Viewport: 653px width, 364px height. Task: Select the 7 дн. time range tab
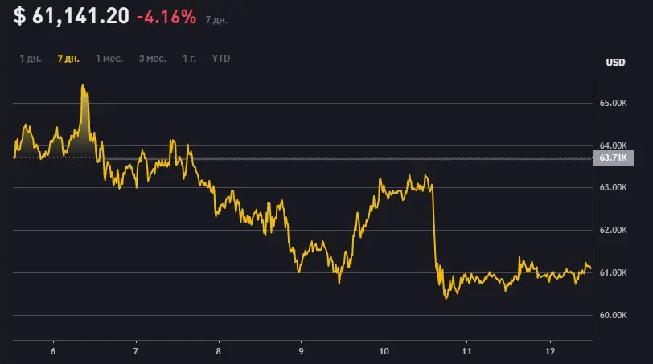[68, 59]
